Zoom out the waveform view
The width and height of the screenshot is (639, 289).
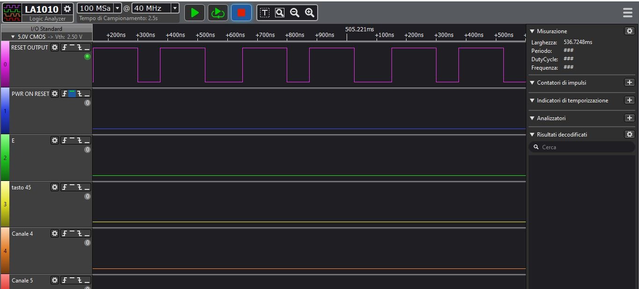click(x=295, y=13)
